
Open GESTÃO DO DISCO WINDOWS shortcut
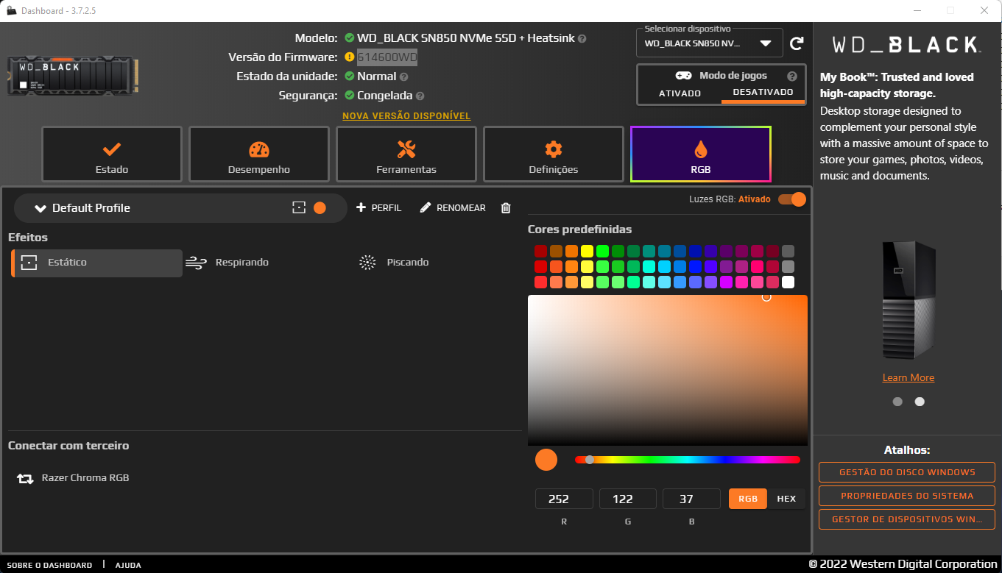(x=906, y=472)
